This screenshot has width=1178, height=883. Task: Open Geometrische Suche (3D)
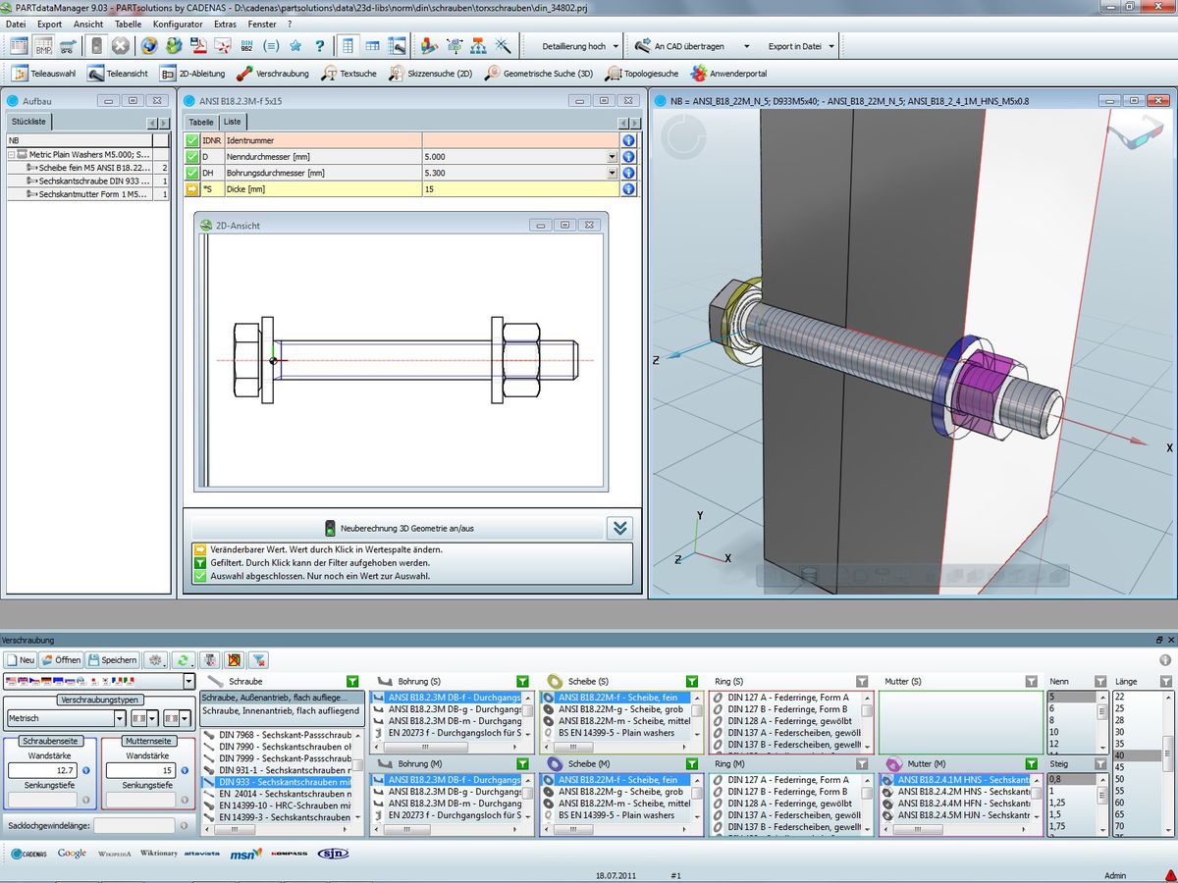[538, 74]
